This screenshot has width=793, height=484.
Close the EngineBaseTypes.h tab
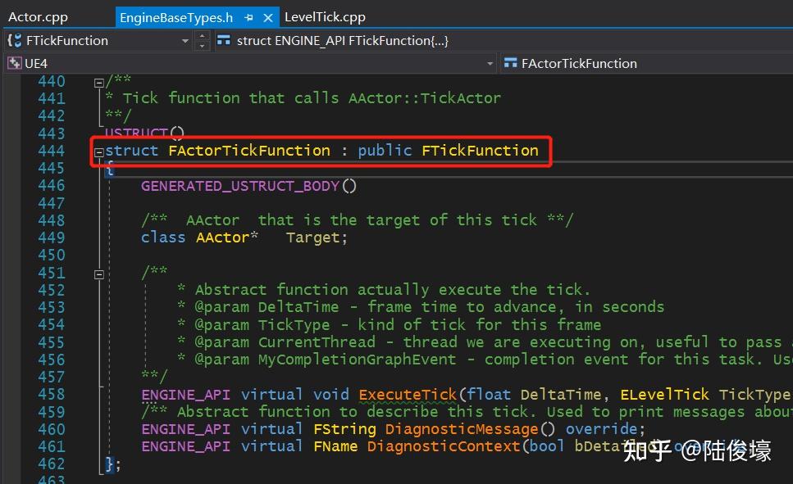[x=268, y=16]
